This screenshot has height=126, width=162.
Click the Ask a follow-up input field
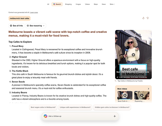coord(80,116)
